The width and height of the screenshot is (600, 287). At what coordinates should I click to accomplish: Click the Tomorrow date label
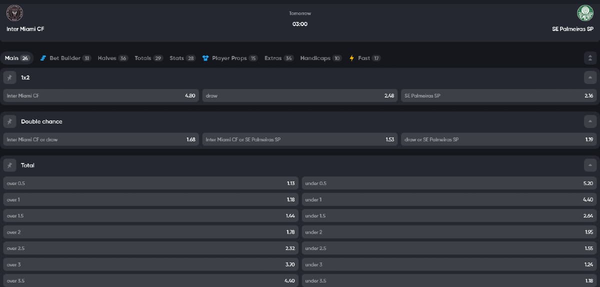(300, 13)
